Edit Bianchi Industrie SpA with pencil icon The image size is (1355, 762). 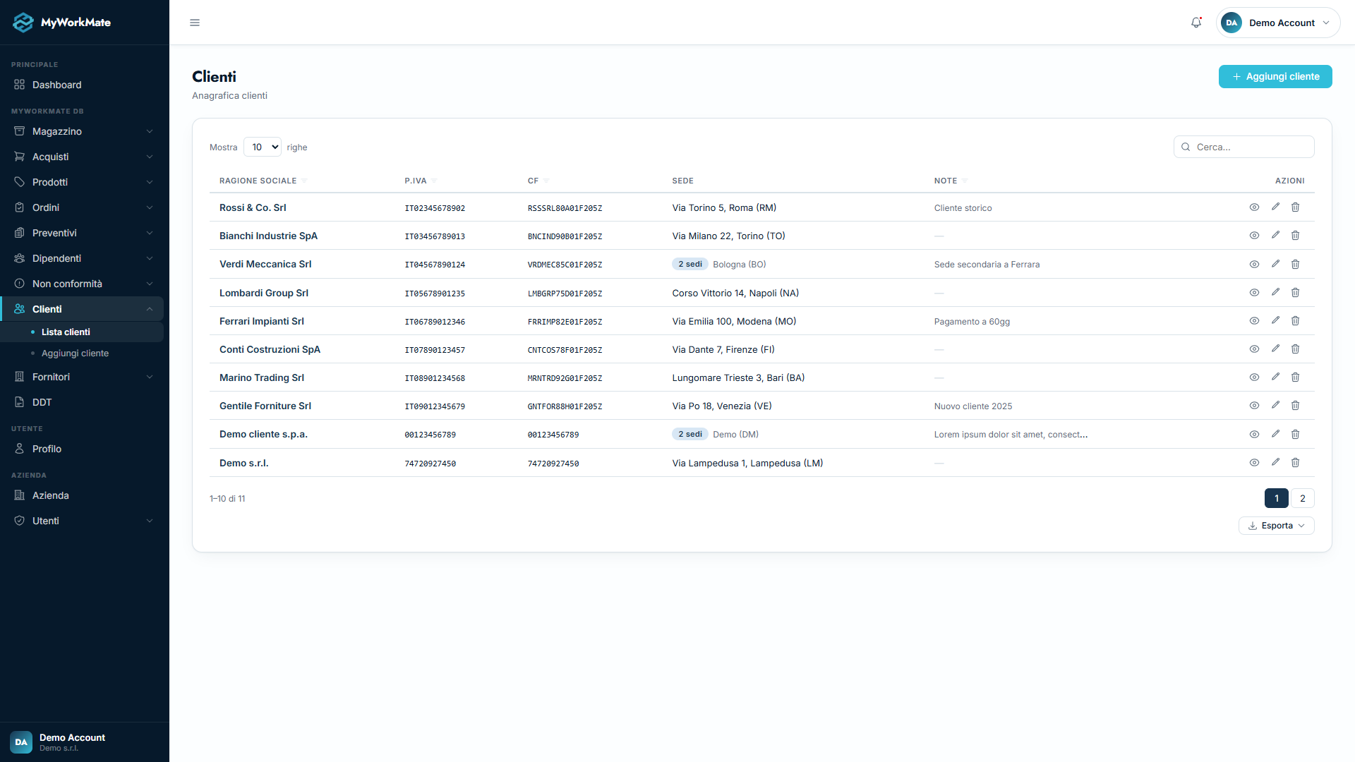coord(1275,236)
